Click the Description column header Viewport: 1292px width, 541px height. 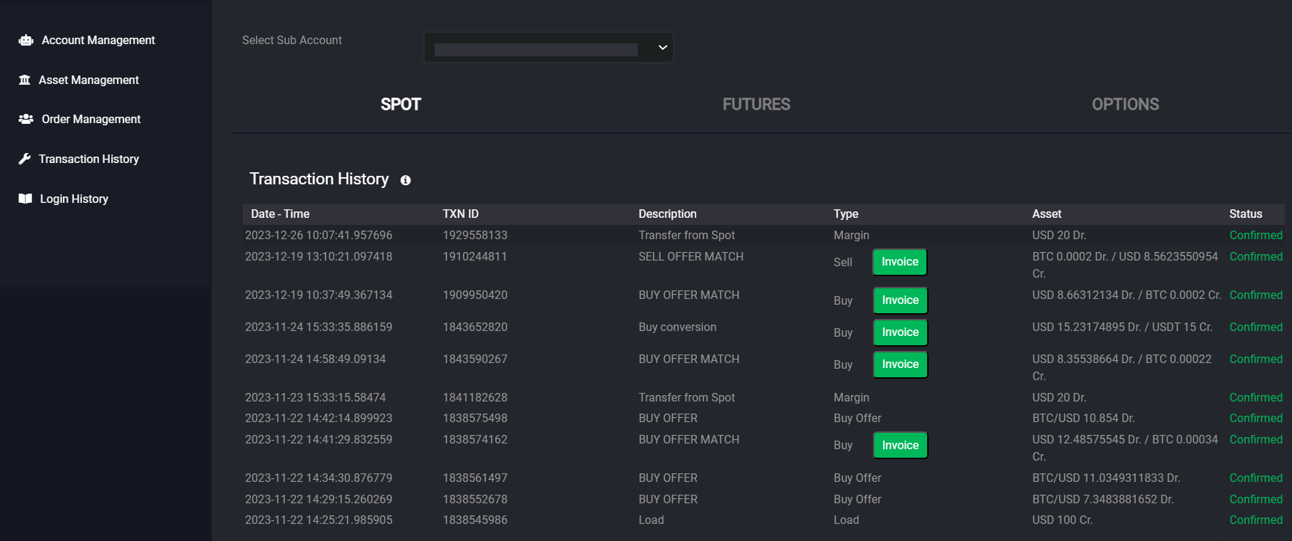(x=668, y=214)
